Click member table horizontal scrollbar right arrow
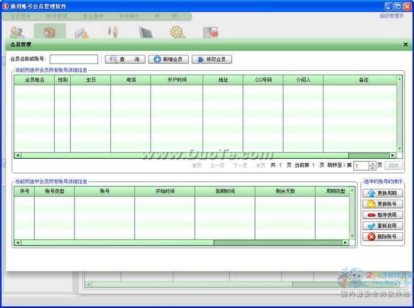 click(x=393, y=155)
